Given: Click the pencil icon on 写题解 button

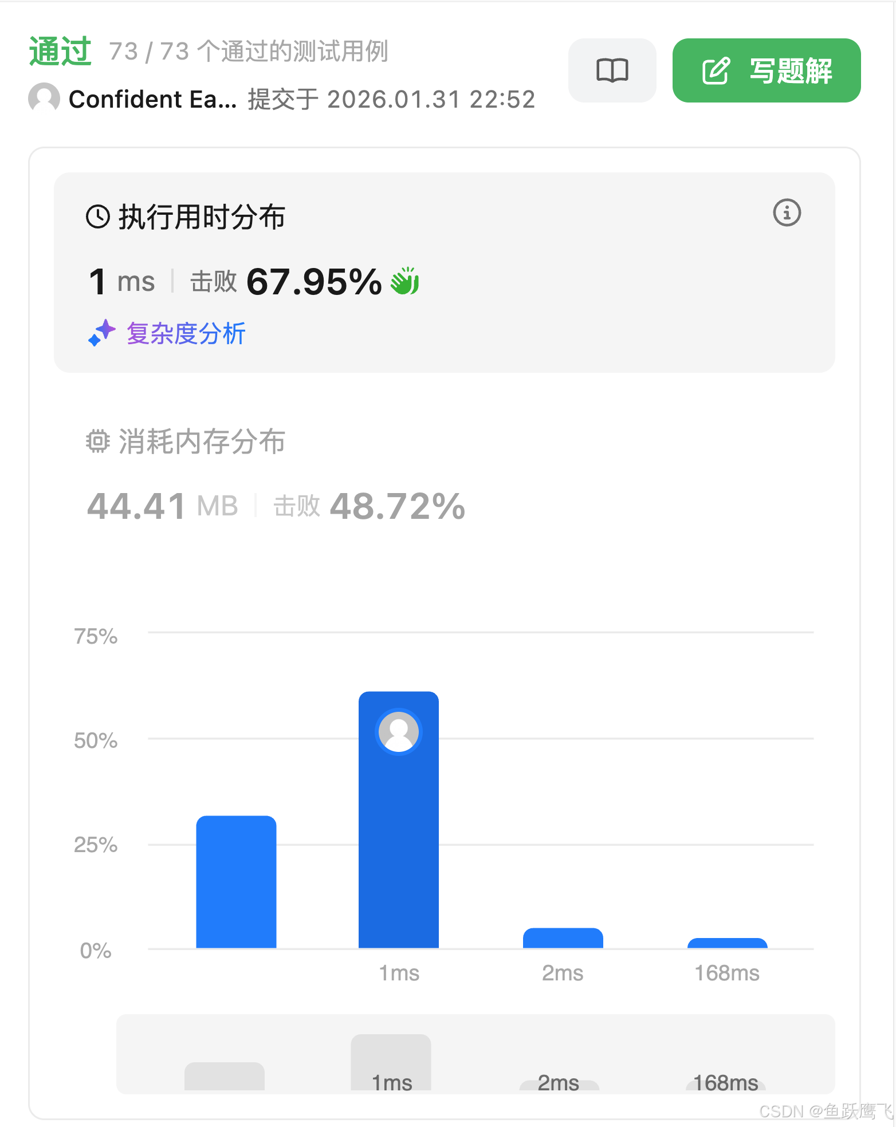Looking at the screenshot, I should pyautogui.click(x=716, y=69).
